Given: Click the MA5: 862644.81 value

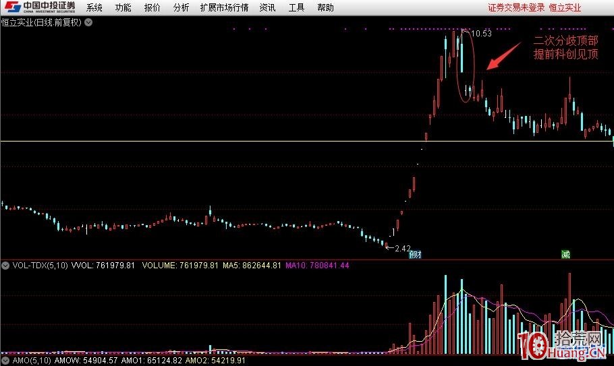Looking at the screenshot, I should coord(252,266).
